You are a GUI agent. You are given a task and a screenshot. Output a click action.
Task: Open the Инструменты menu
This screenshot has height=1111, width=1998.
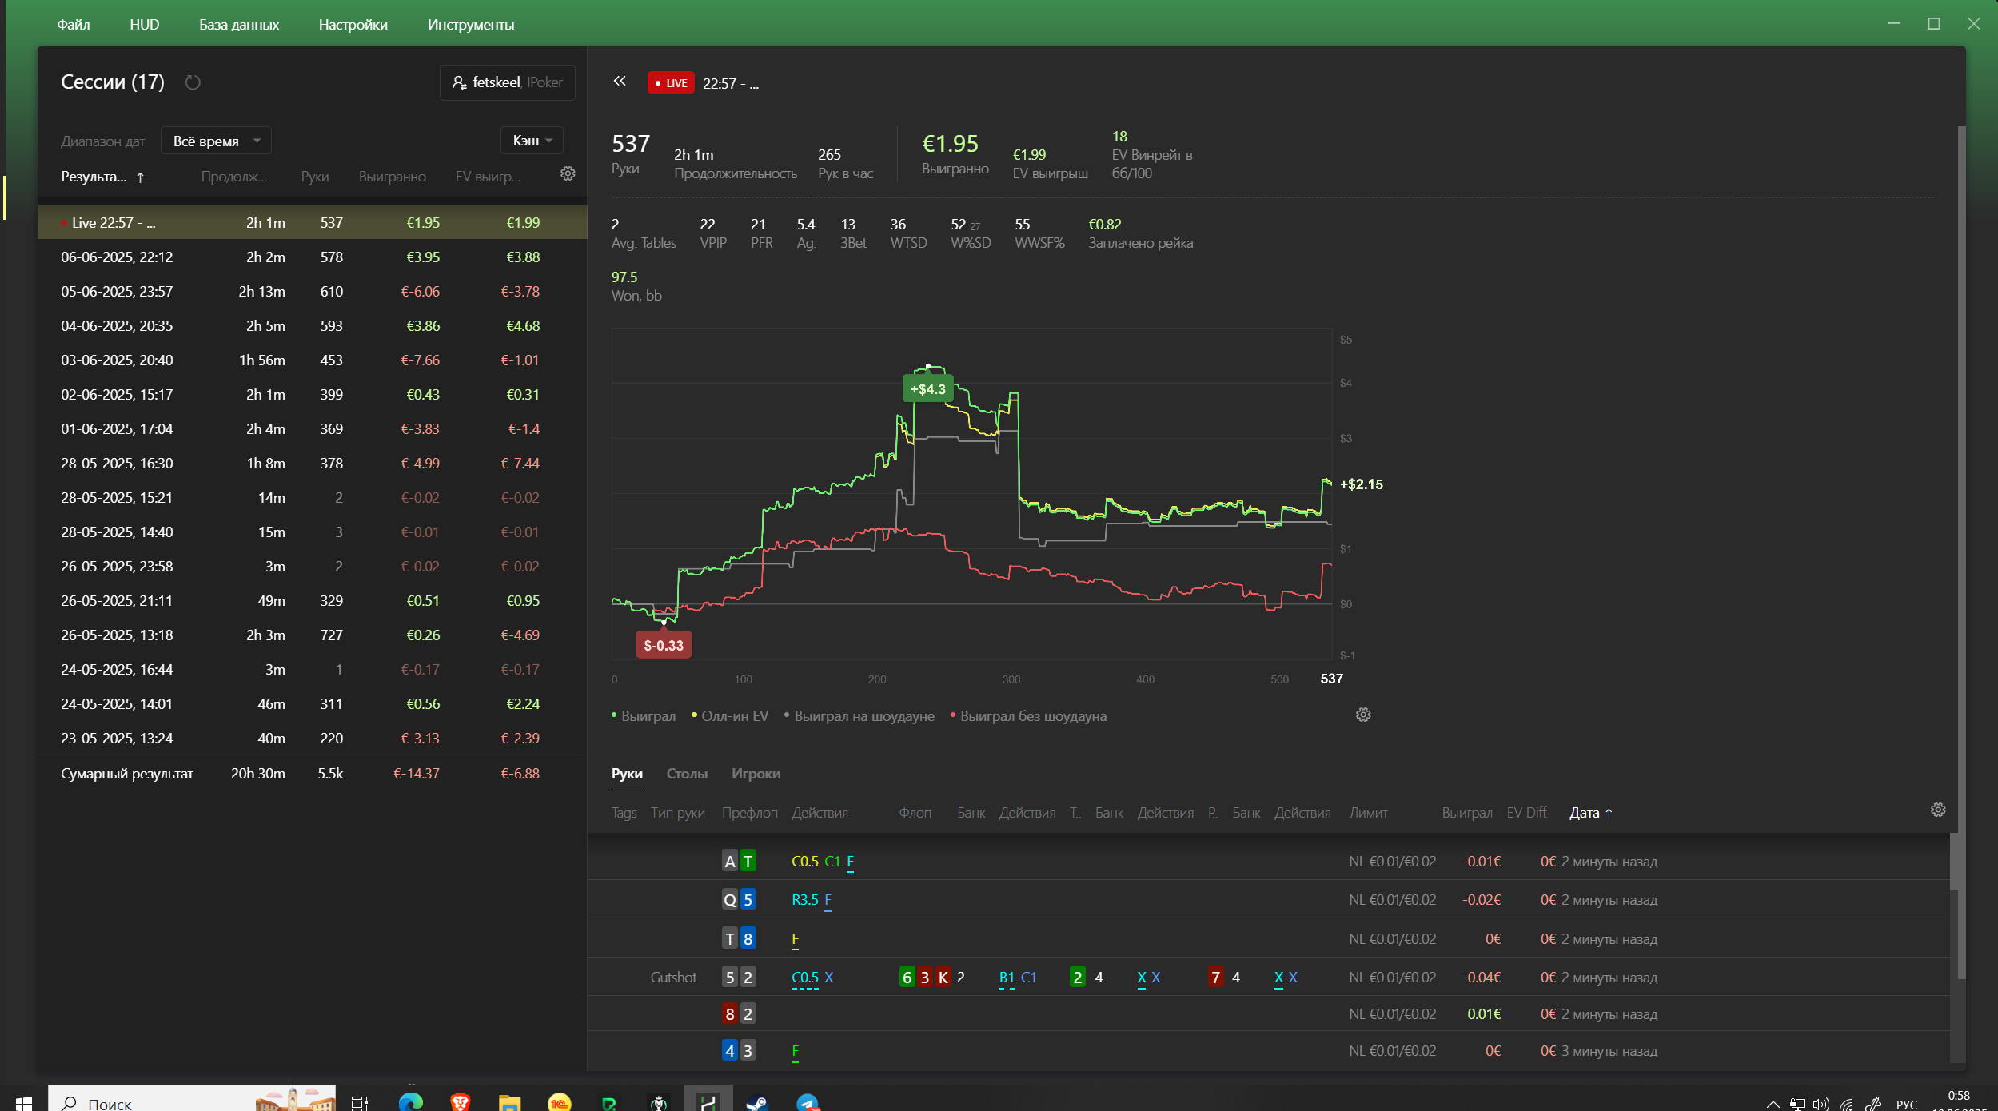471,25
